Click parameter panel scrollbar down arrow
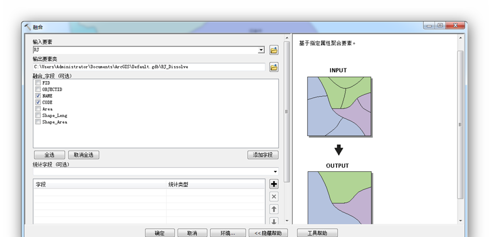Screen dimensions: 489x237 point(287,221)
